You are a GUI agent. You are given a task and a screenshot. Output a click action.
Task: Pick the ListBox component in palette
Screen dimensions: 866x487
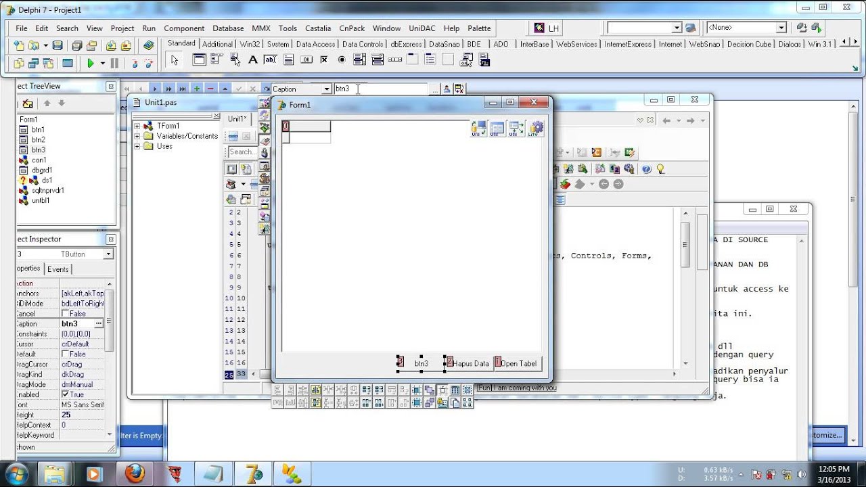pyautogui.click(x=359, y=60)
